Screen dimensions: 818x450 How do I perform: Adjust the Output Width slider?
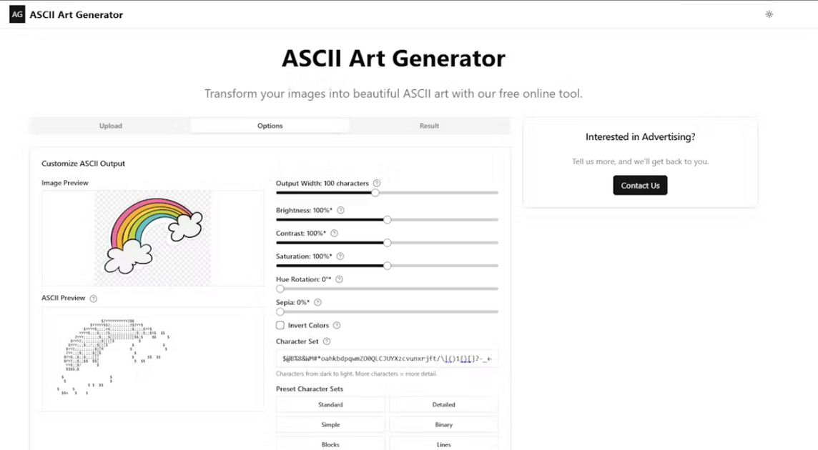(375, 193)
